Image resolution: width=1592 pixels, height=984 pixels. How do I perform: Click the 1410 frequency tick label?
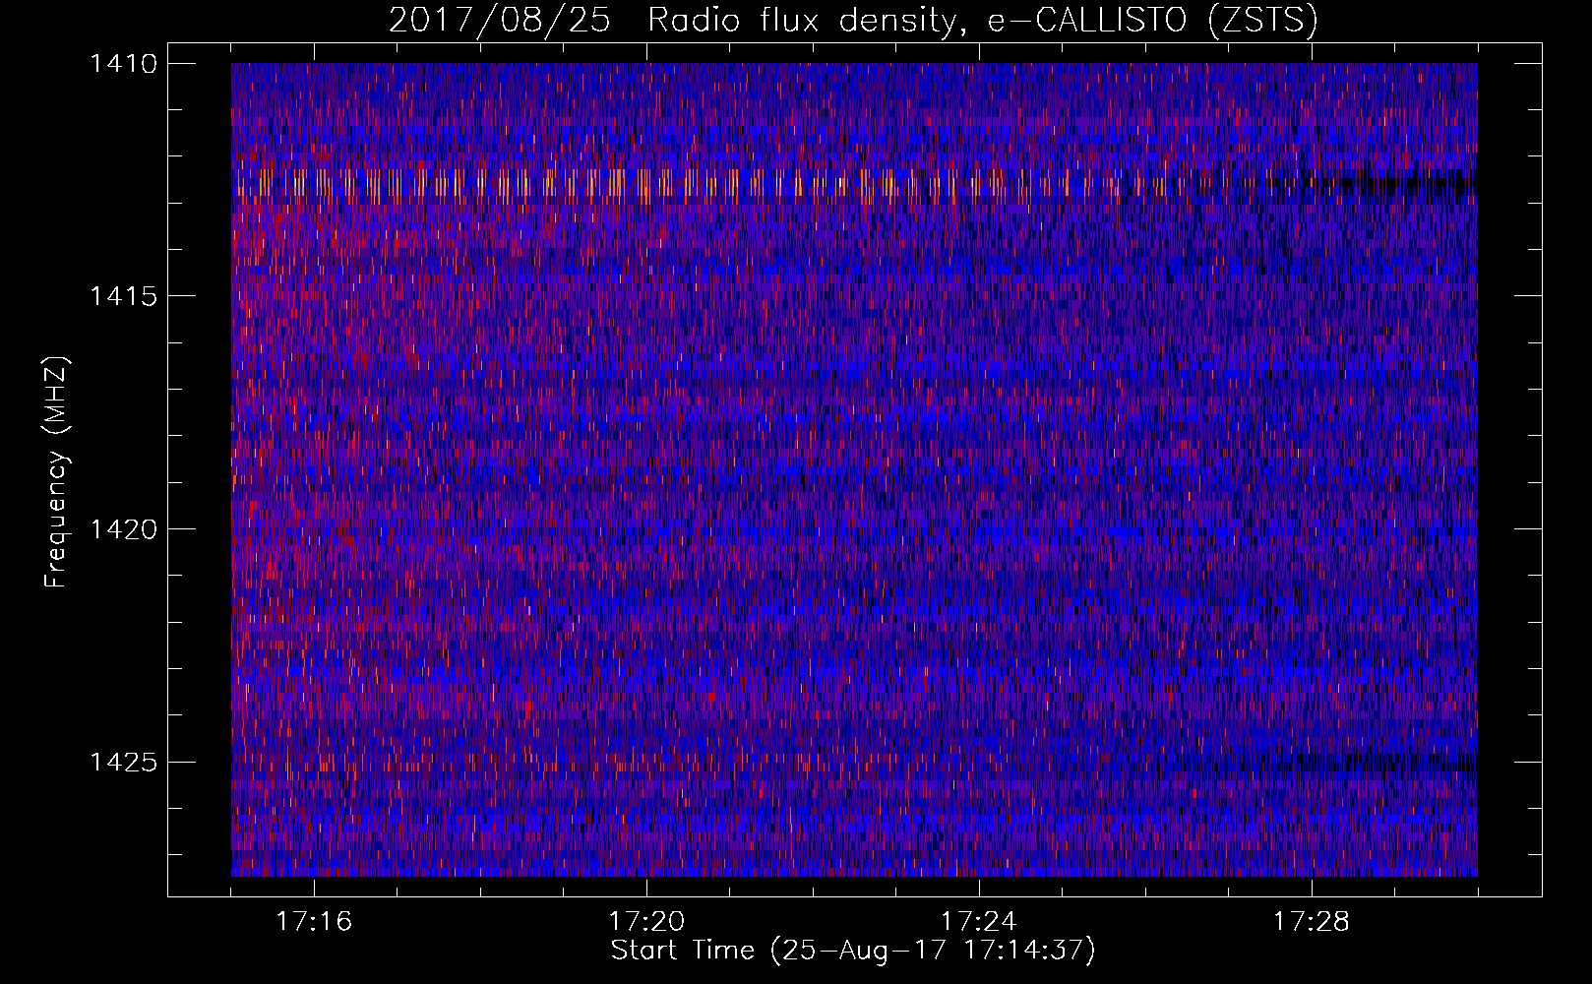coord(123,64)
